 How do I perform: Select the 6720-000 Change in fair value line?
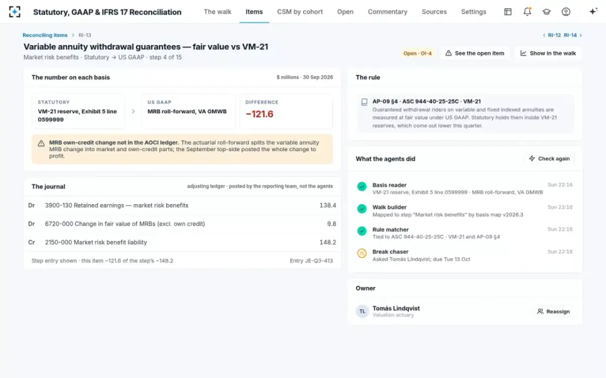[182, 224]
